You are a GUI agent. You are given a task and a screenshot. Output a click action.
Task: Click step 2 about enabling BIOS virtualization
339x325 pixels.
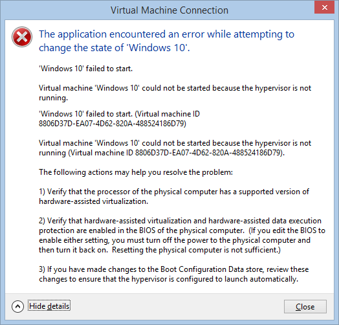[182, 235]
